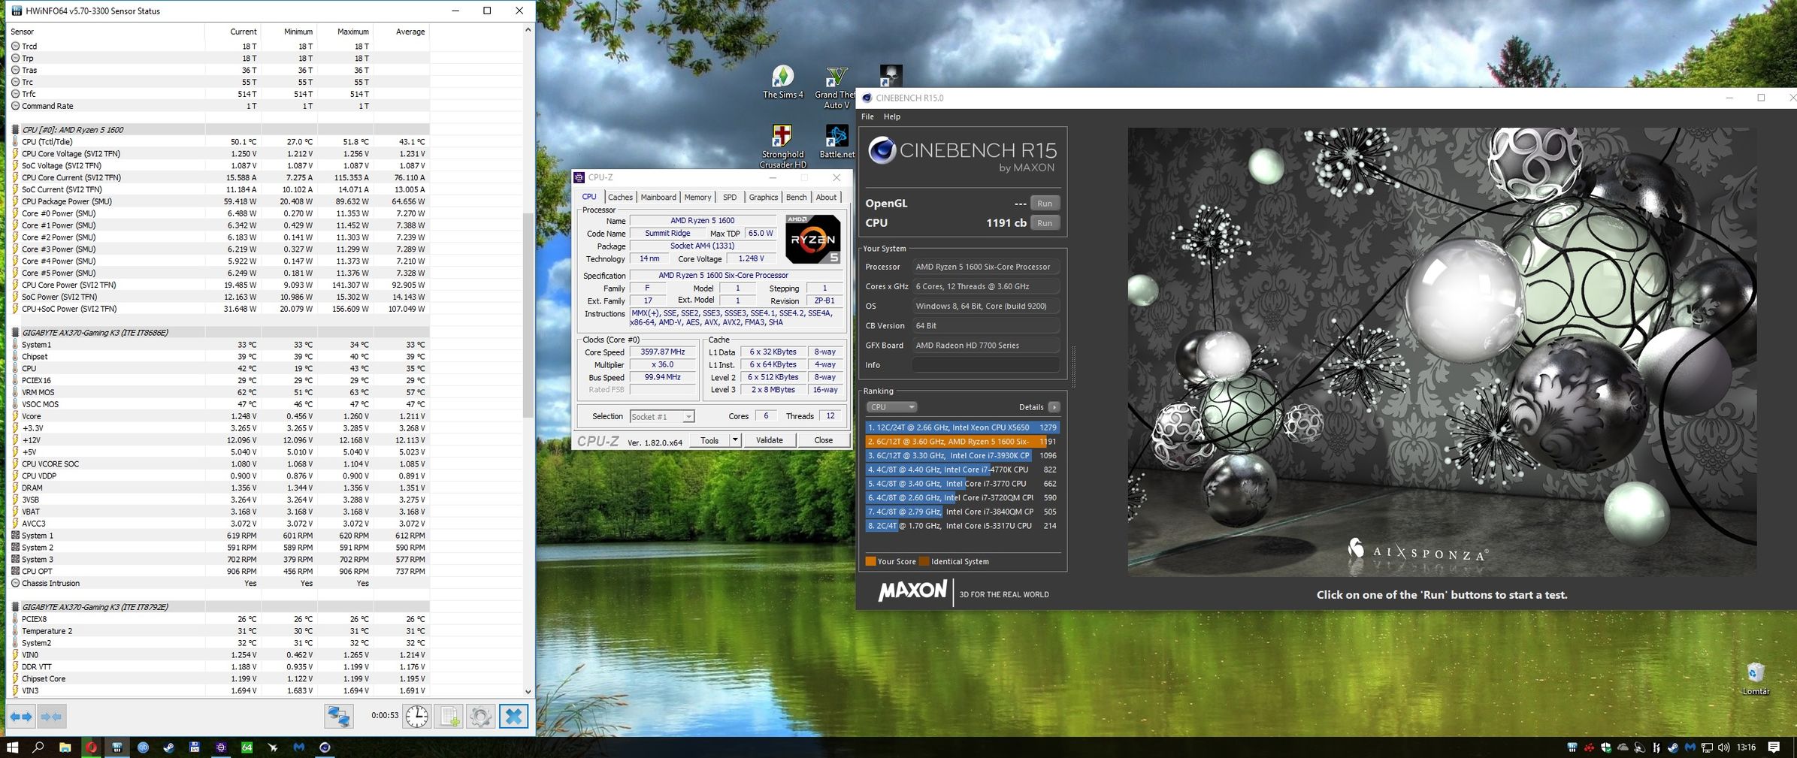Open HWiNFO sensor settings gear icon
Screen dimensions: 1797x758
[481, 717]
